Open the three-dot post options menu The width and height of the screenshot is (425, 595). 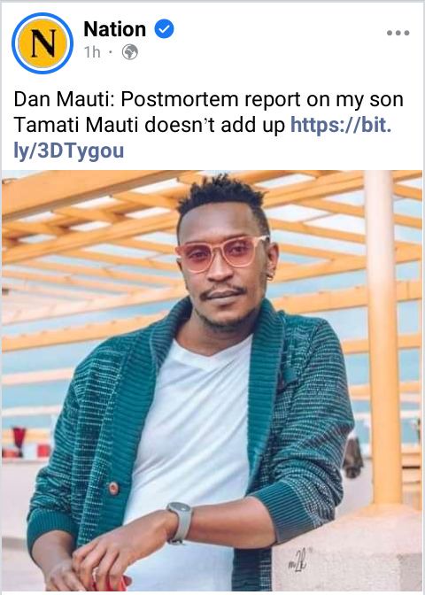pyautogui.click(x=398, y=33)
